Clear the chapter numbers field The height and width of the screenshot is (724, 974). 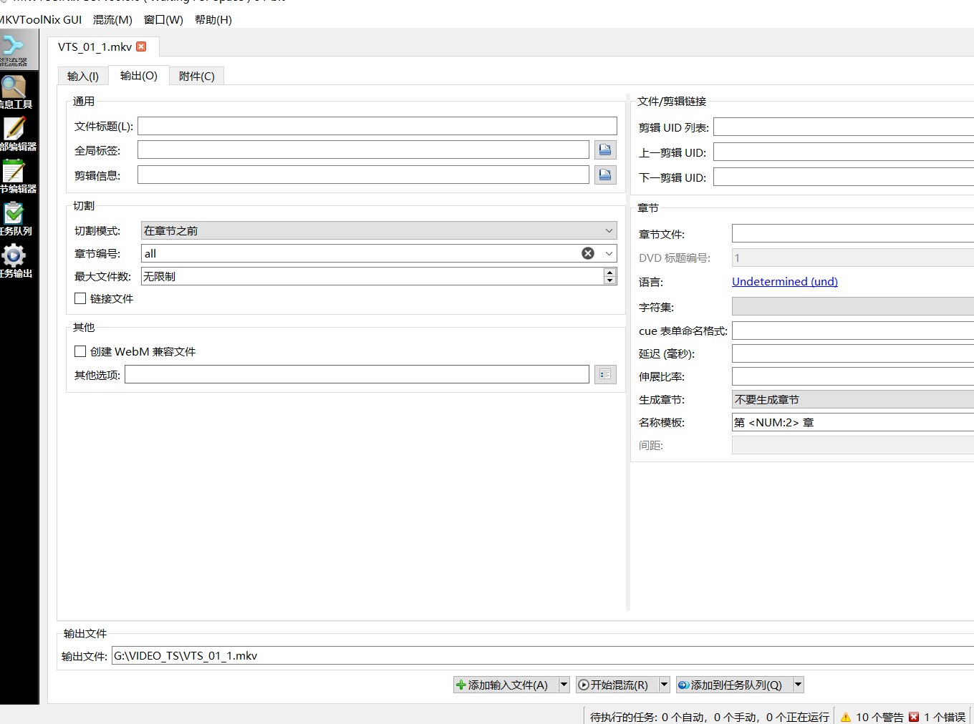coord(588,253)
